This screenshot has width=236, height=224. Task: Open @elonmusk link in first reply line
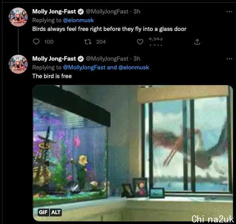pyautogui.click(x=78, y=20)
